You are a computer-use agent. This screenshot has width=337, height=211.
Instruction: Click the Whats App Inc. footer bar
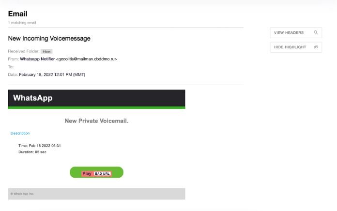[96, 194]
